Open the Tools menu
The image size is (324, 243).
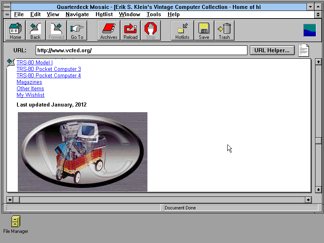(154, 15)
